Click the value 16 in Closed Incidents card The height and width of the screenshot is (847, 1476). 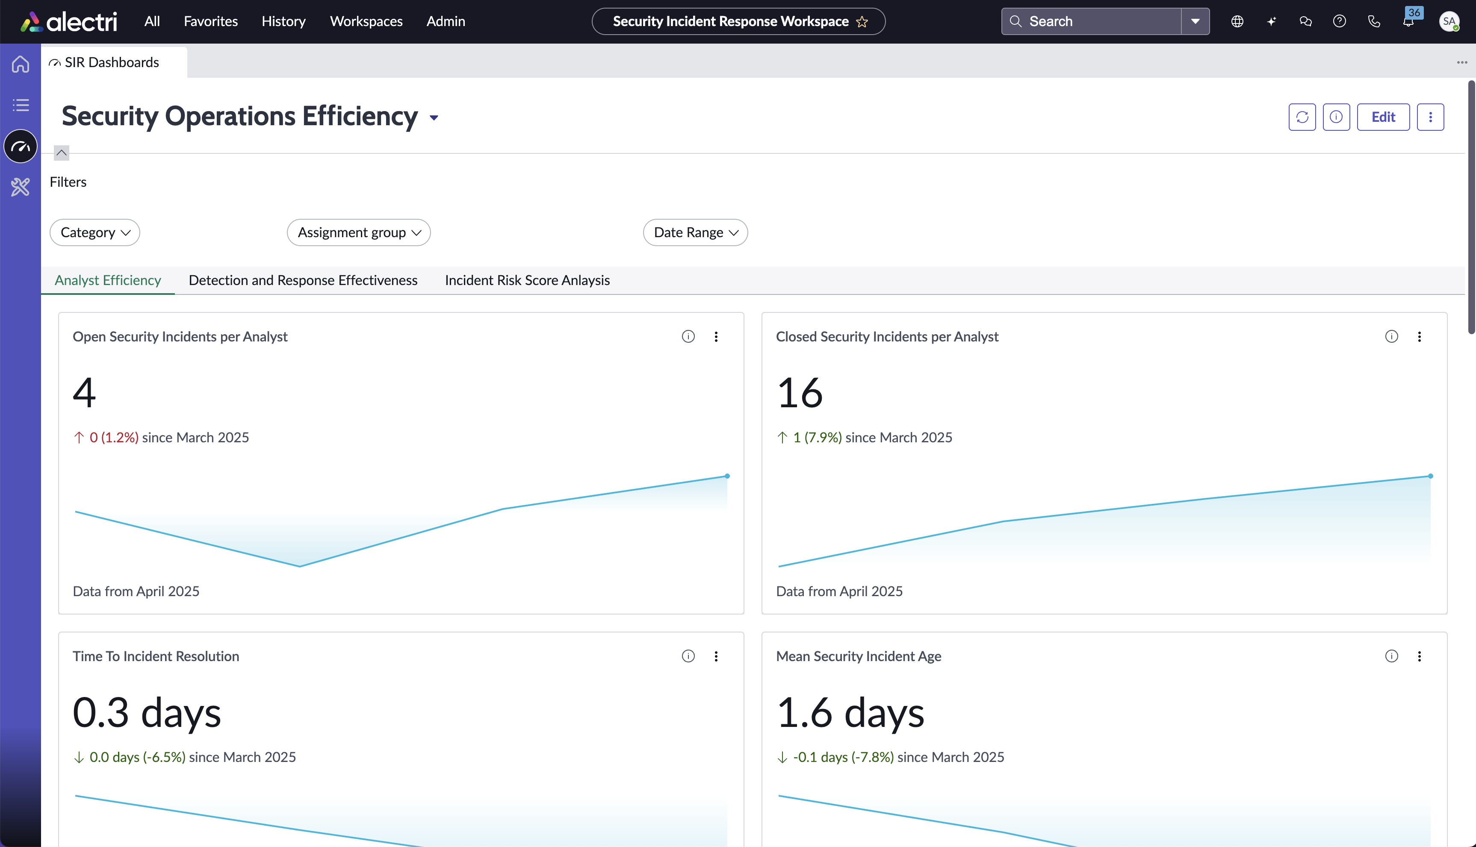[800, 393]
